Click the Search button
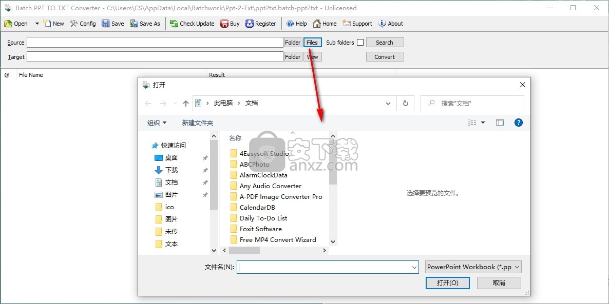 point(385,43)
